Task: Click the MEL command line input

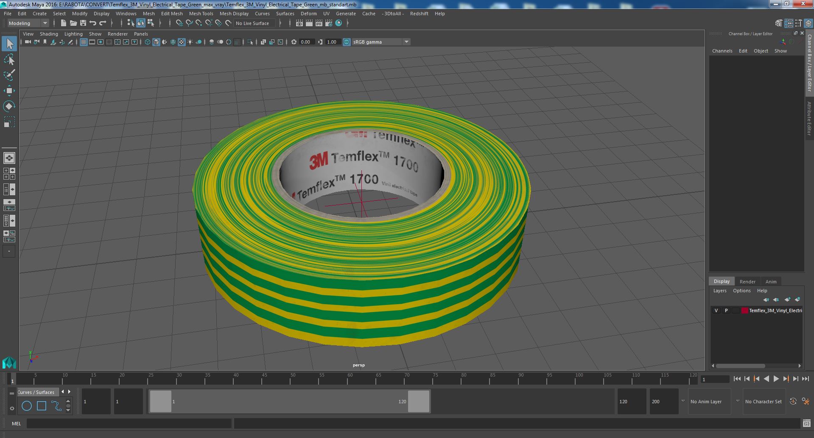Action: (x=129, y=424)
